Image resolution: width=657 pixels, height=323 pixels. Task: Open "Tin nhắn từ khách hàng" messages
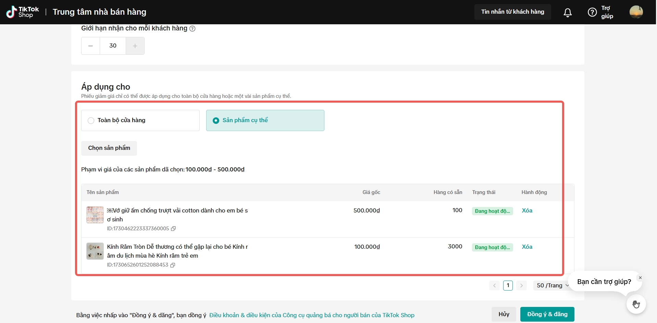click(x=512, y=12)
